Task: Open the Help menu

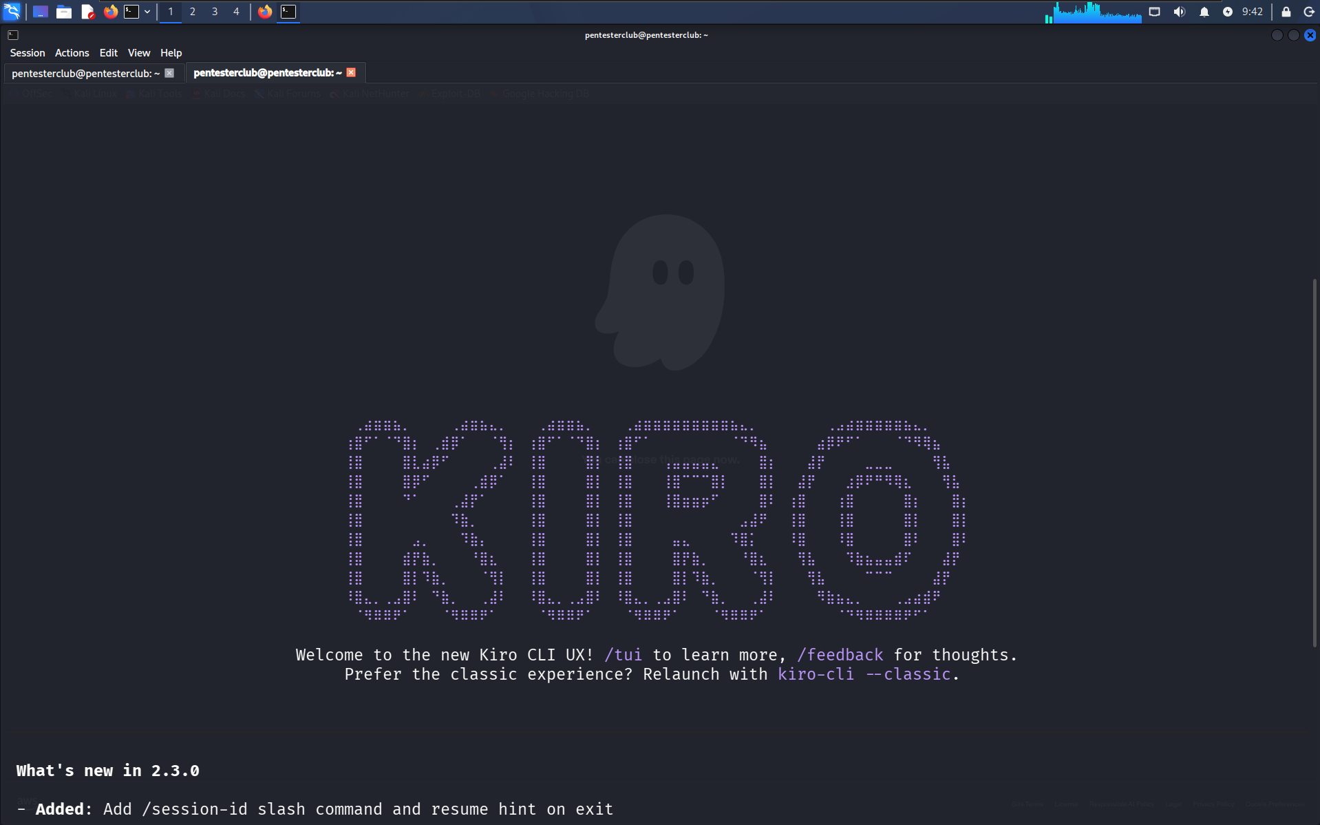Action: tap(171, 53)
